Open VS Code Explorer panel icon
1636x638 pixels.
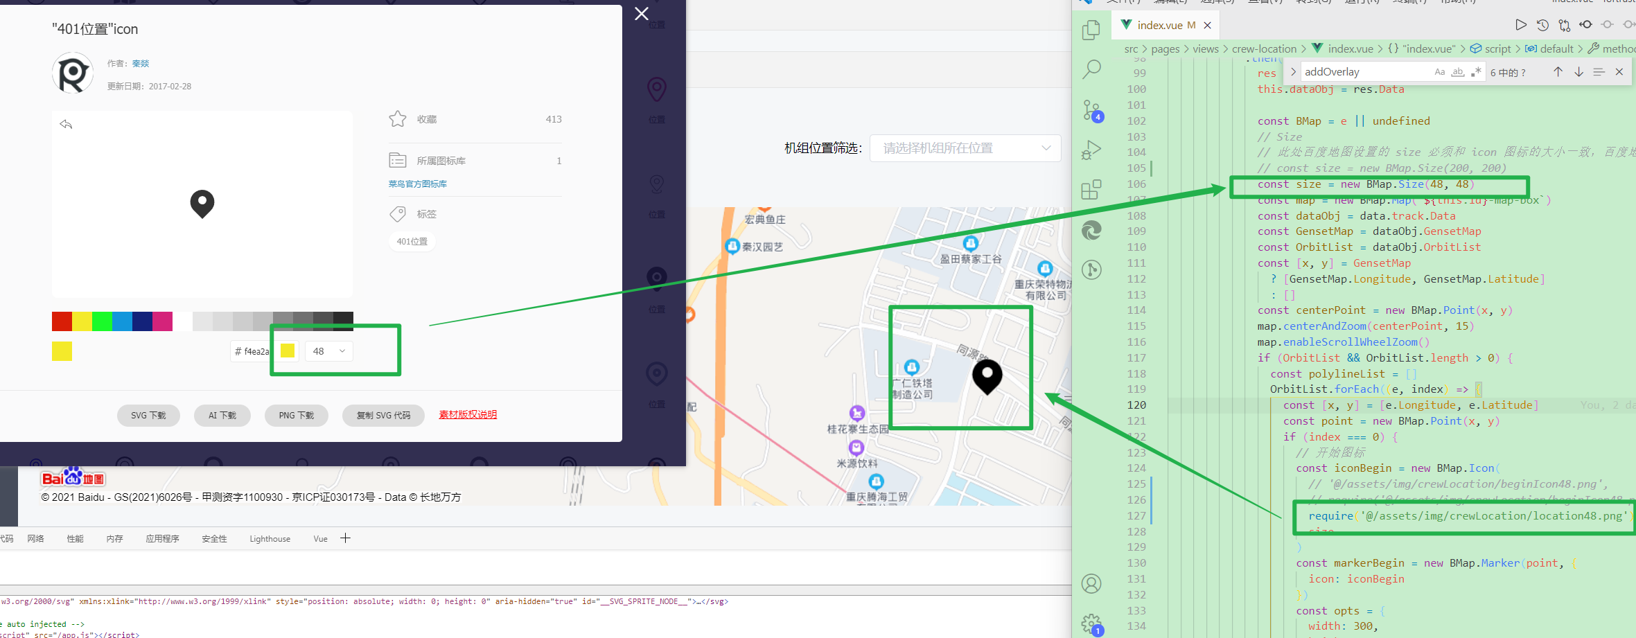coord(1091,30)
